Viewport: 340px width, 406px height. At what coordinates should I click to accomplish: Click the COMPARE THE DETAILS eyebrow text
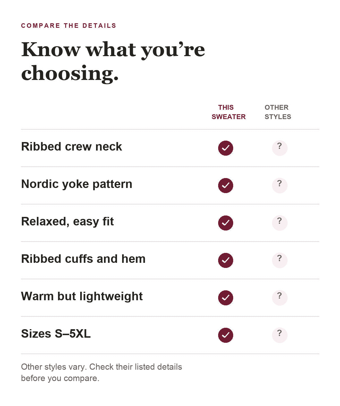tap(69, 26)
